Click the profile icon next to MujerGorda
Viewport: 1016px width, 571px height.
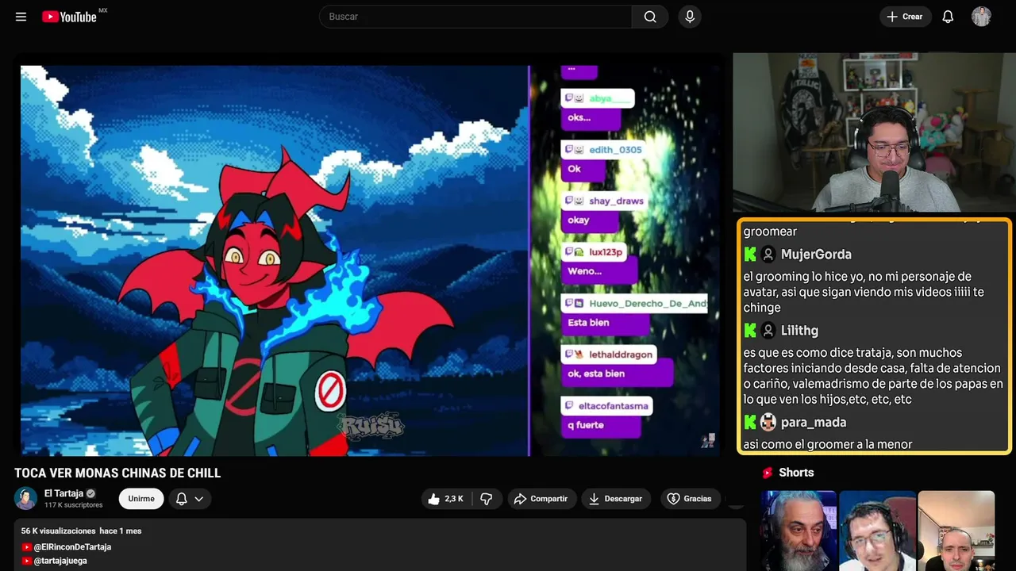point(768,255)
